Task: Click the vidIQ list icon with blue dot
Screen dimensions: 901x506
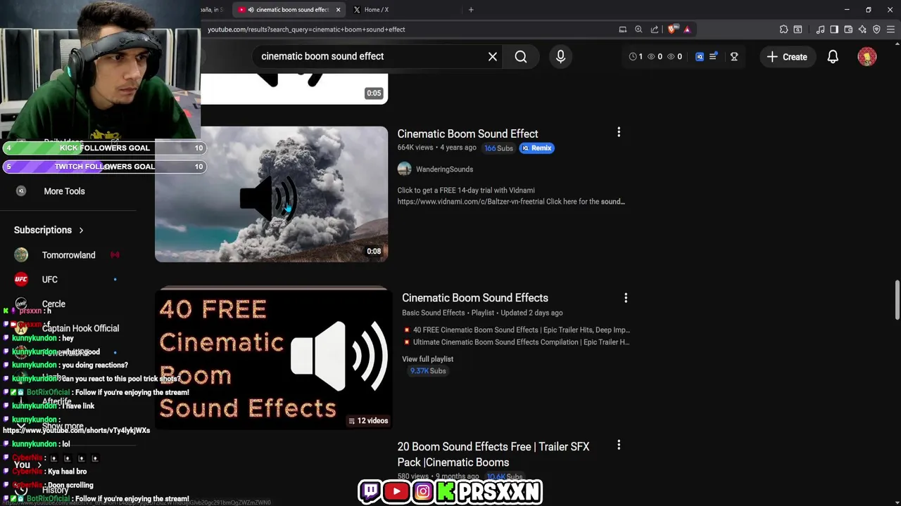Action: (x=713, y=57)
